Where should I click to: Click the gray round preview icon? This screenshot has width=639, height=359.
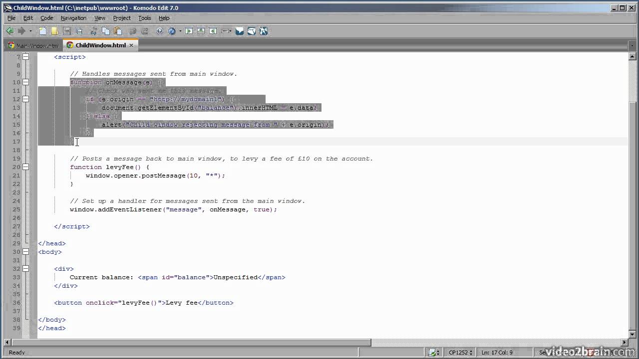(x=160, y=31)
